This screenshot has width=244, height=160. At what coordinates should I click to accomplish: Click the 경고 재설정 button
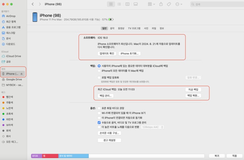[x=109, y=140]
